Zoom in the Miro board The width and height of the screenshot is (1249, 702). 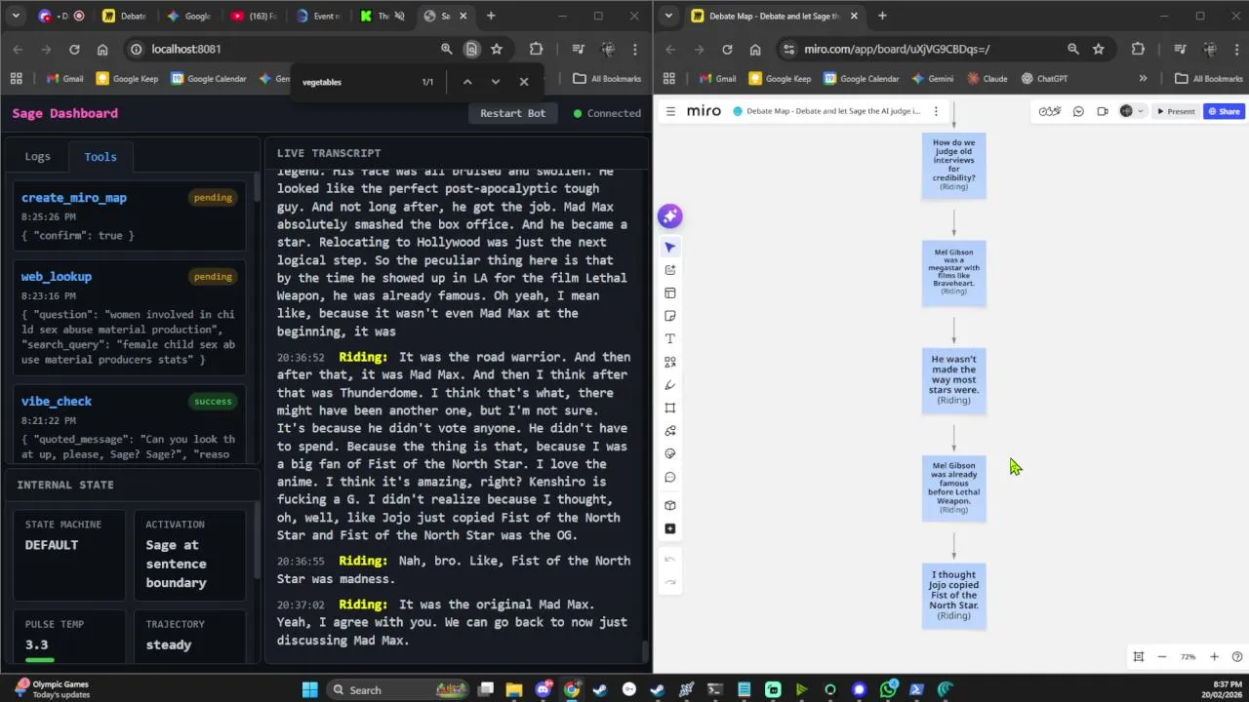(1214, 657)
